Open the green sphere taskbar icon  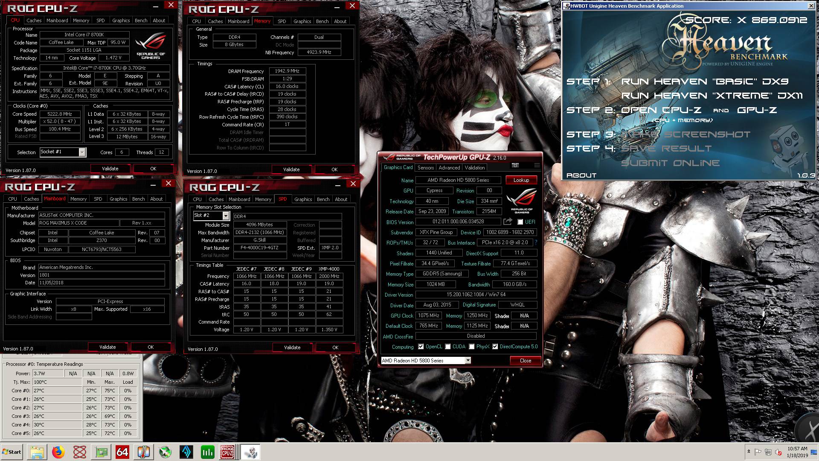165,452
